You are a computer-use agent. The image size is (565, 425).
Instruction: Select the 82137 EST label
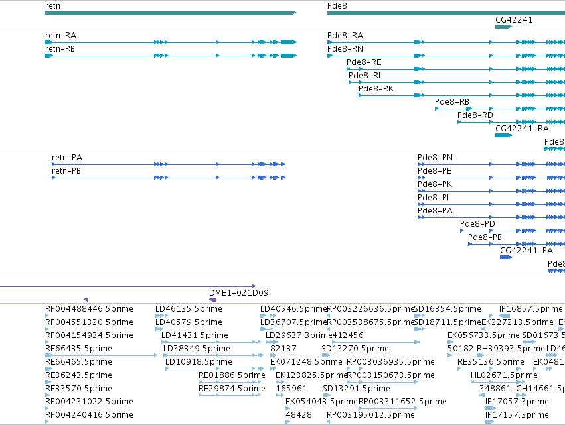pos(283,349)
